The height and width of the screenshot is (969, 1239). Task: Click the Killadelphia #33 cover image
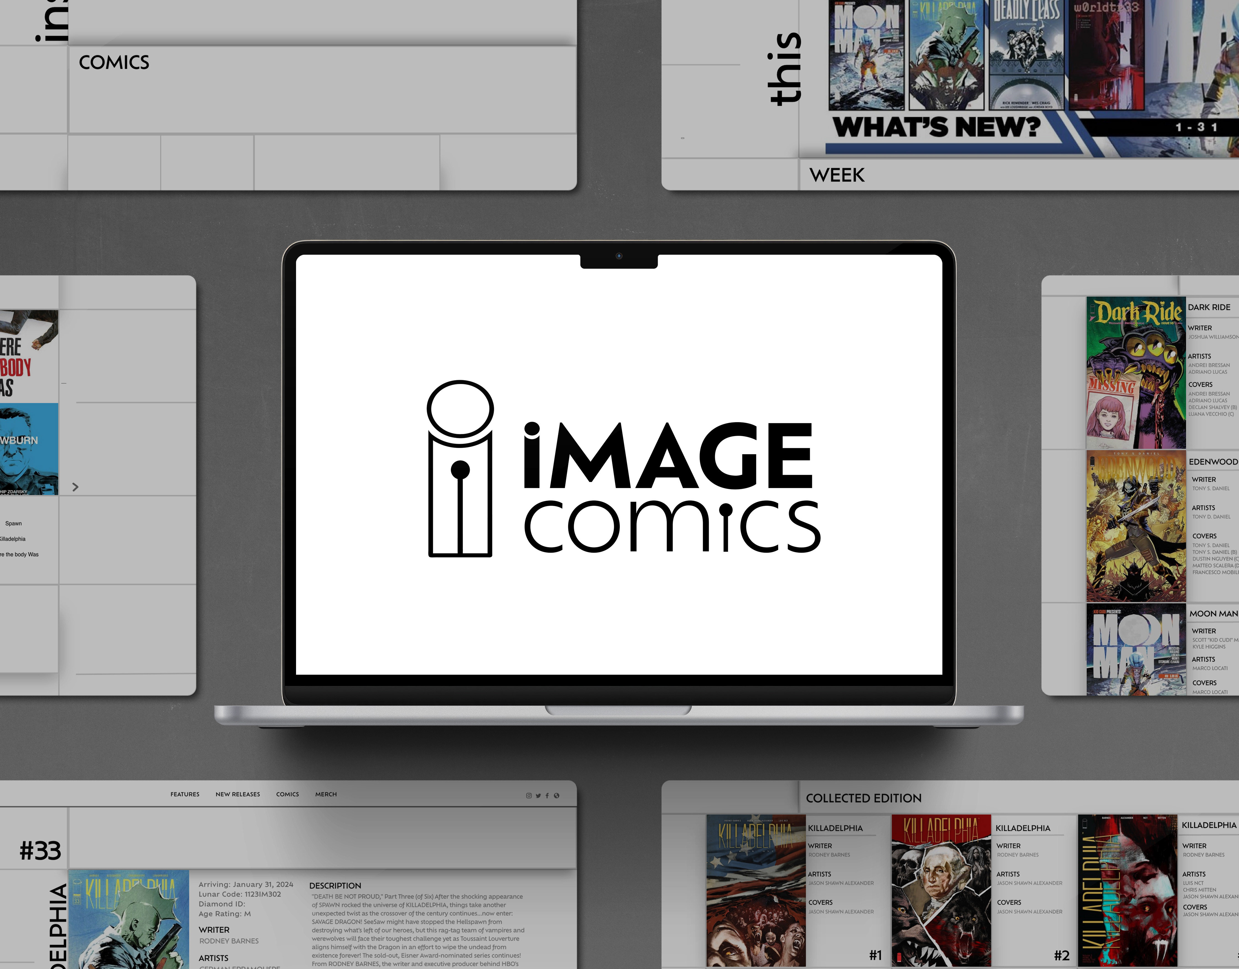point(129,919)
